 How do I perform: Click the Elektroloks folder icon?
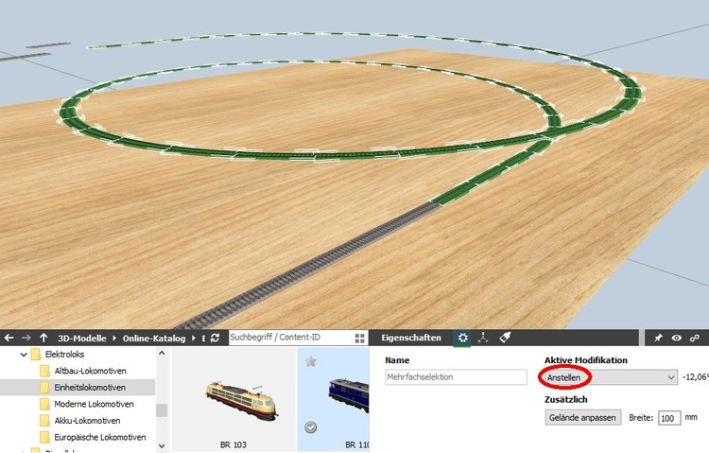coord(36,355)
